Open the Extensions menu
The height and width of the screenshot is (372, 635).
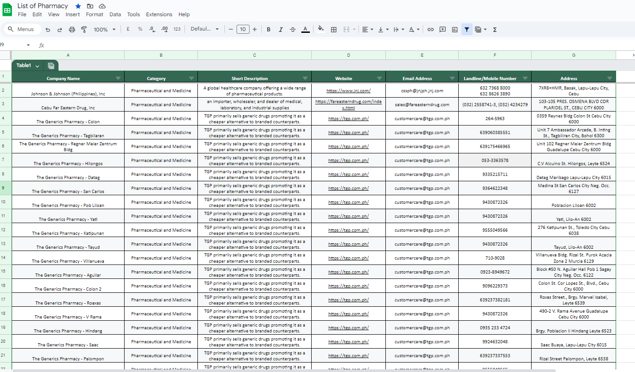coord(159,14)
